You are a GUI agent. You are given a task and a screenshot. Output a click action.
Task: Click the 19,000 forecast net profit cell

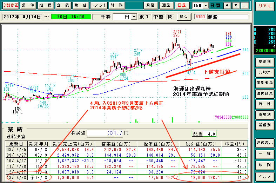click(198, 178)
